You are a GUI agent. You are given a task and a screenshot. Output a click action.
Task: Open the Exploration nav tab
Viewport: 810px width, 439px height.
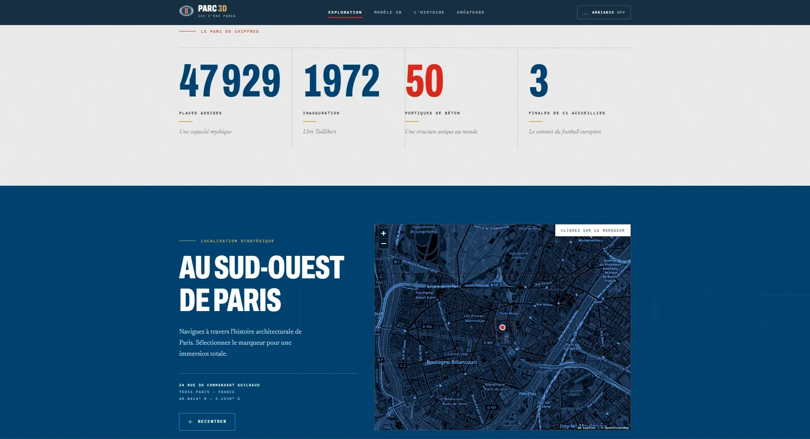[x=345, y=12]
